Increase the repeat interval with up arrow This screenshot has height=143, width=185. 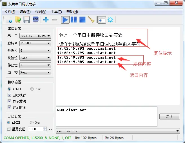click(44, 128)
